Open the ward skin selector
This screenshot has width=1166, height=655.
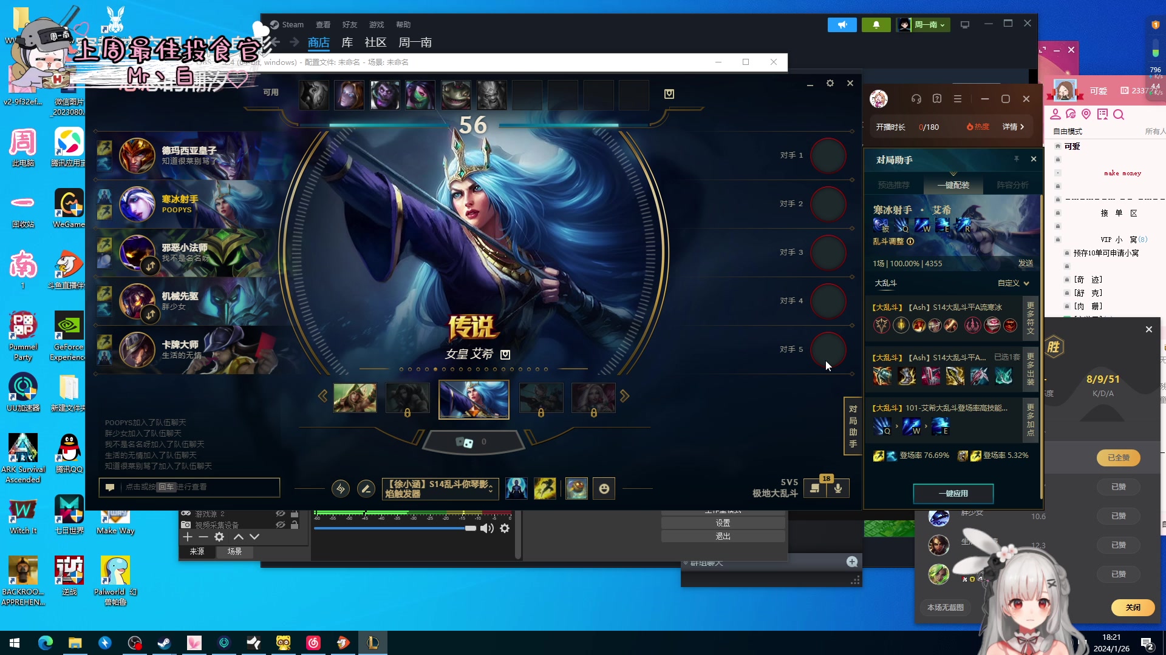(576, 489)
